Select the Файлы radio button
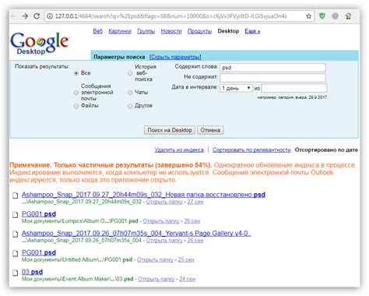The image size is (369, 296). coord(76,106)
